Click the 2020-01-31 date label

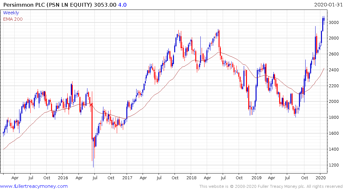point(328,5)
